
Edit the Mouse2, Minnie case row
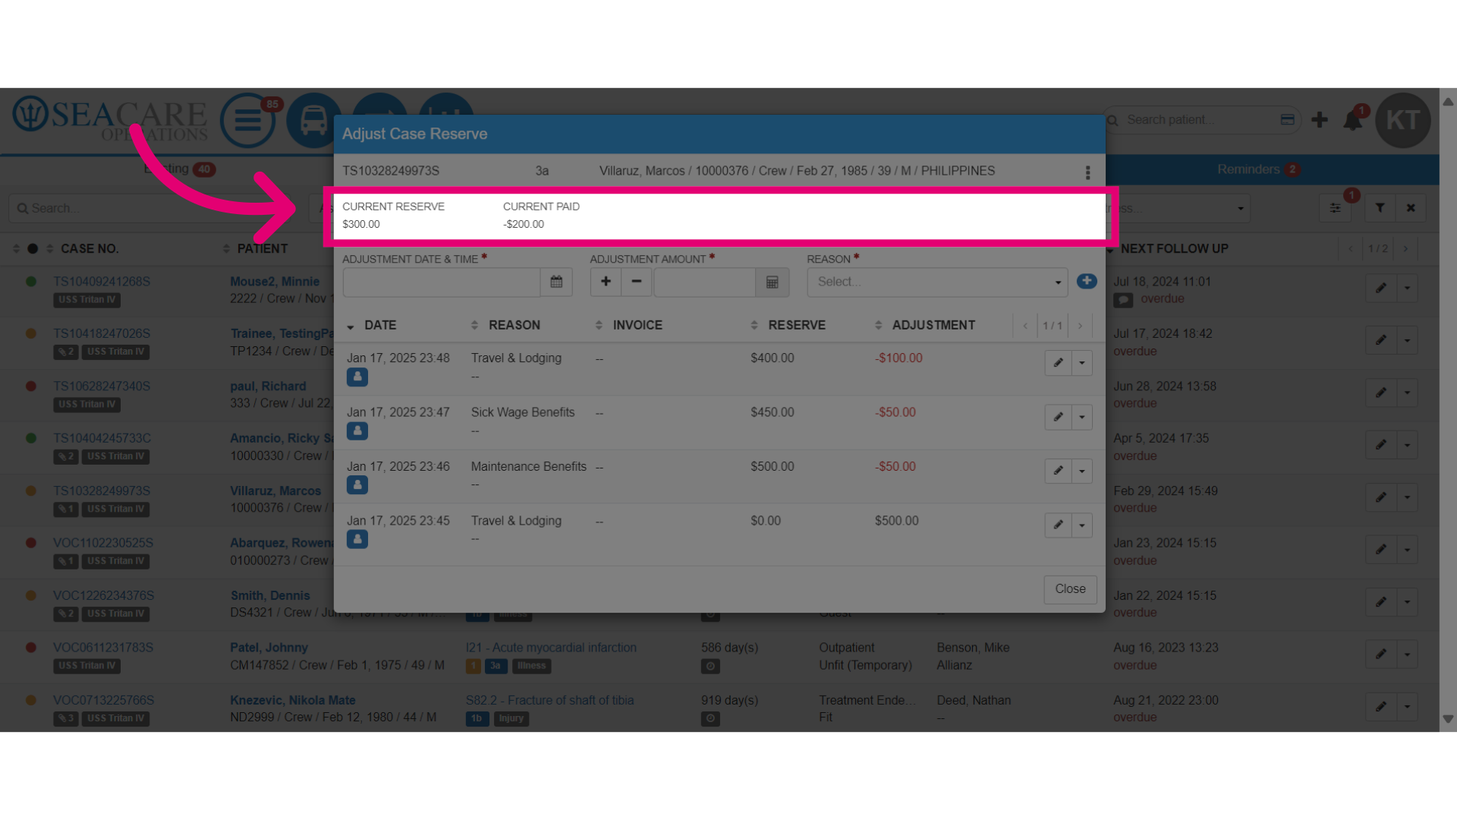coord(1381,288)
